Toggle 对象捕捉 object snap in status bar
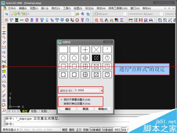Image resolution: width=177 pixels, height=133 pixels. coord(96,130)
